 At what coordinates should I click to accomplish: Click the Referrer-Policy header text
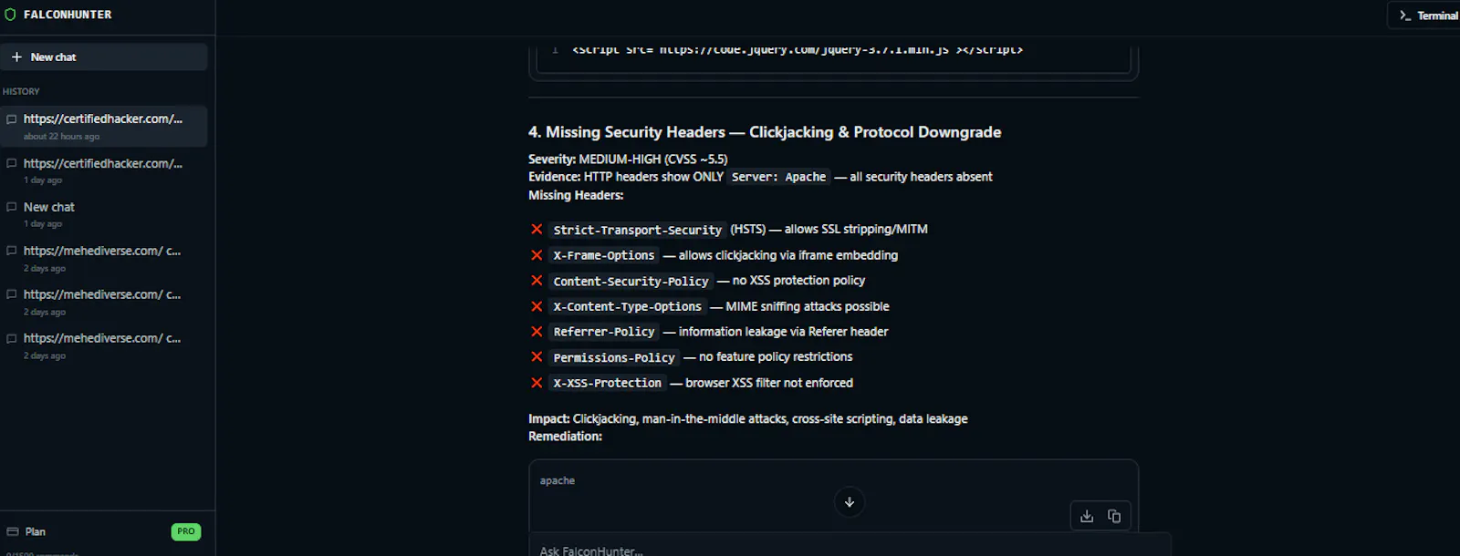[x=604, y=332]
